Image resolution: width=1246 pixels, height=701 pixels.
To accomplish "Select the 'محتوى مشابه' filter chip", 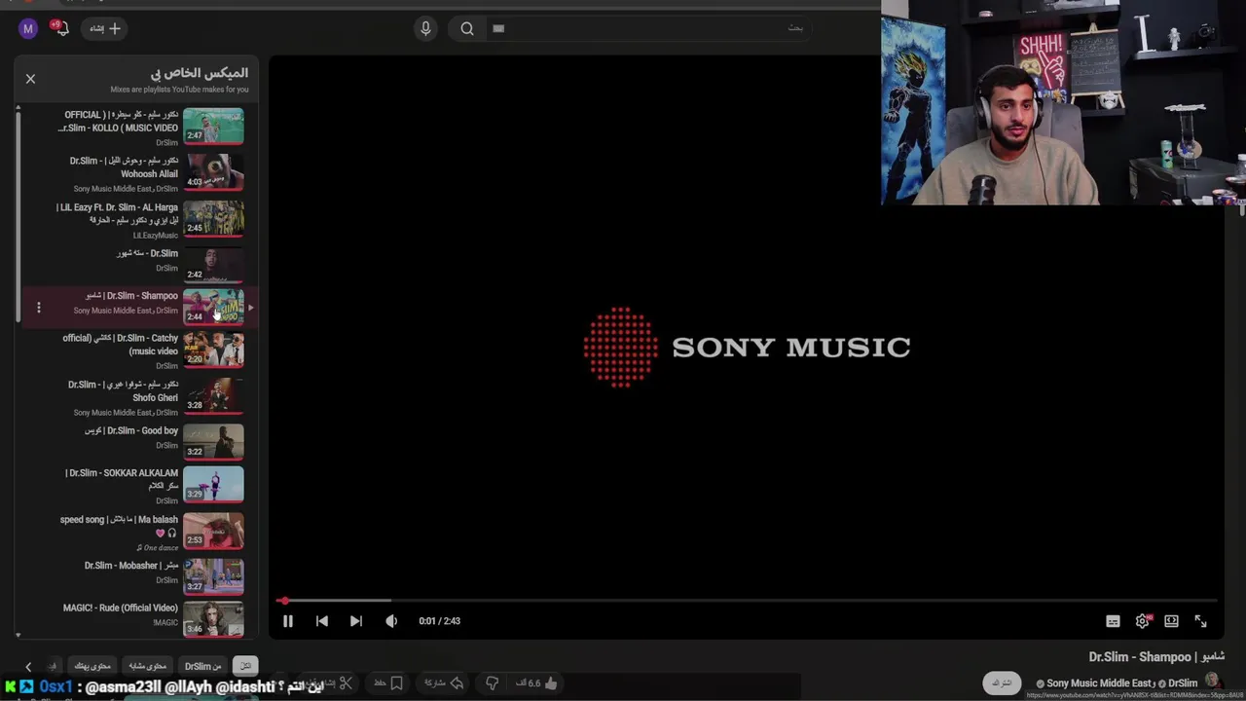I will click(x=148, y=666).
